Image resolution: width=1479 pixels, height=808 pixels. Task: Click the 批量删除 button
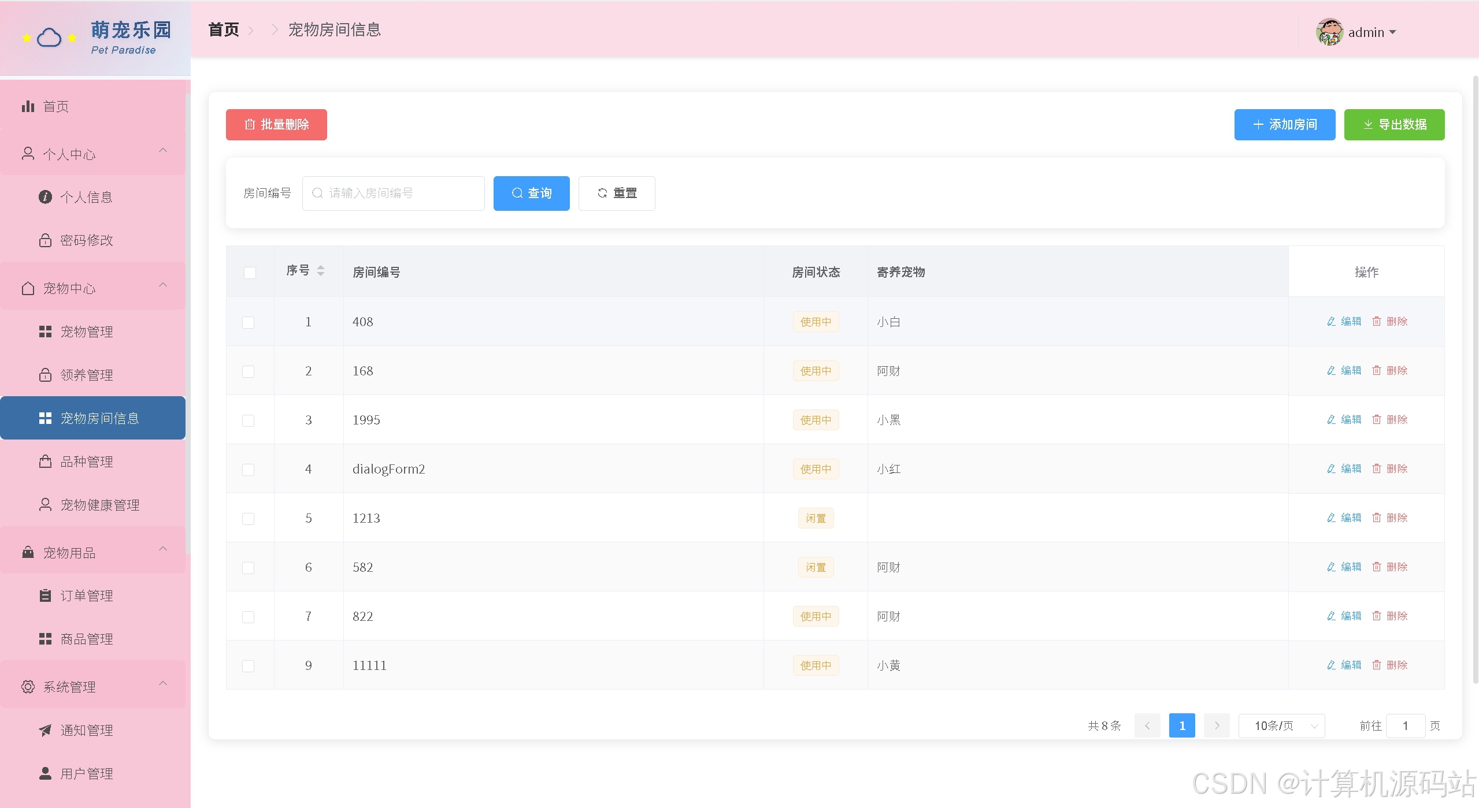(x=276, y=125)
